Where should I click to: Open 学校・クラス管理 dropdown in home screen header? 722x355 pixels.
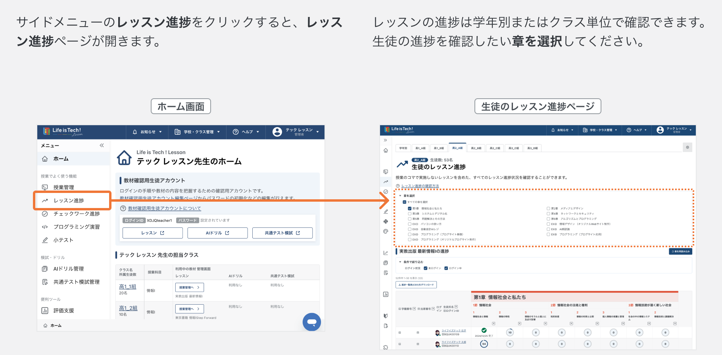click(197, 132)
